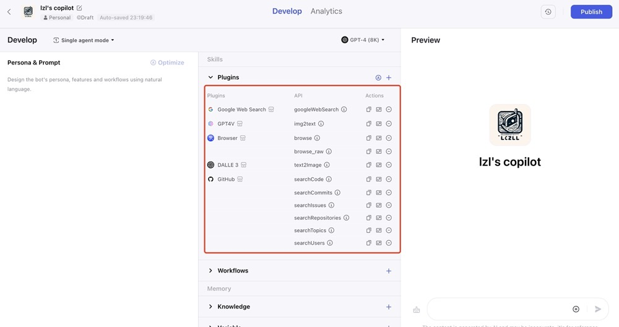Image resolution: width=619 pixels, height=327 pixels.
Task: Copy the searchTopics API name
Action: (x=369, y=230)
